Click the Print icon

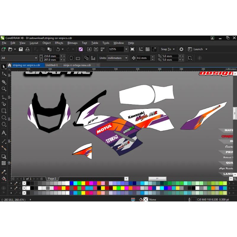click(28, 49)
